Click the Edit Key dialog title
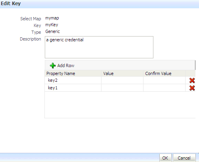This screenshot has width=199, height=162. 11,4
